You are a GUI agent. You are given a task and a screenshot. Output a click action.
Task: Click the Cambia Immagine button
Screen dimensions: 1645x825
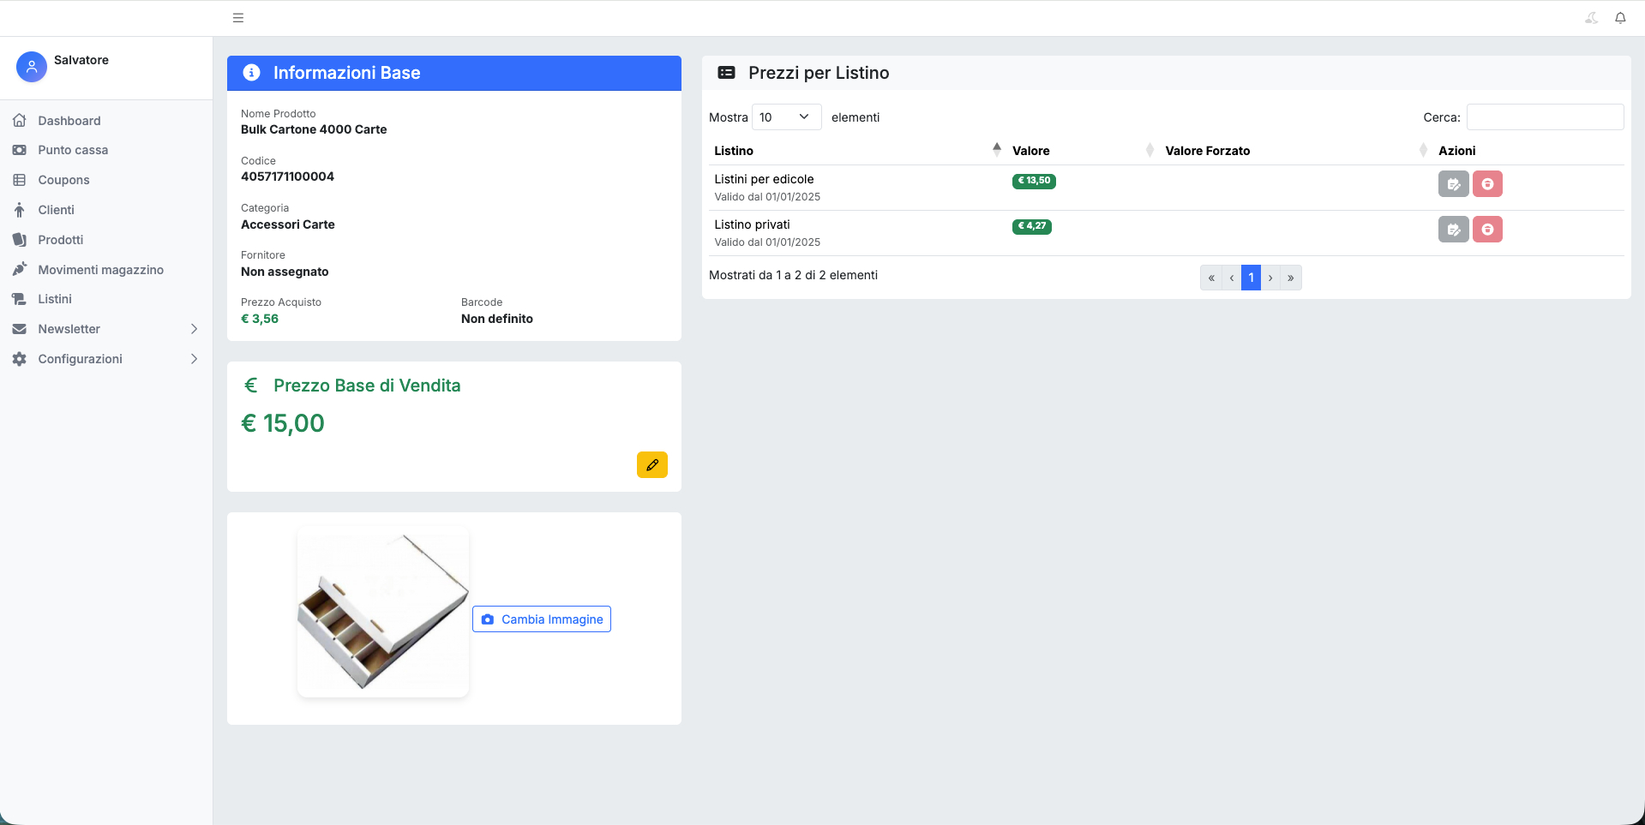tap(542, 619)
